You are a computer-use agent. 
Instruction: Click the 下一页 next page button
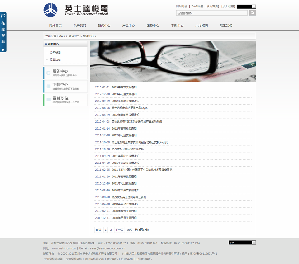click(x=119, y=230)
